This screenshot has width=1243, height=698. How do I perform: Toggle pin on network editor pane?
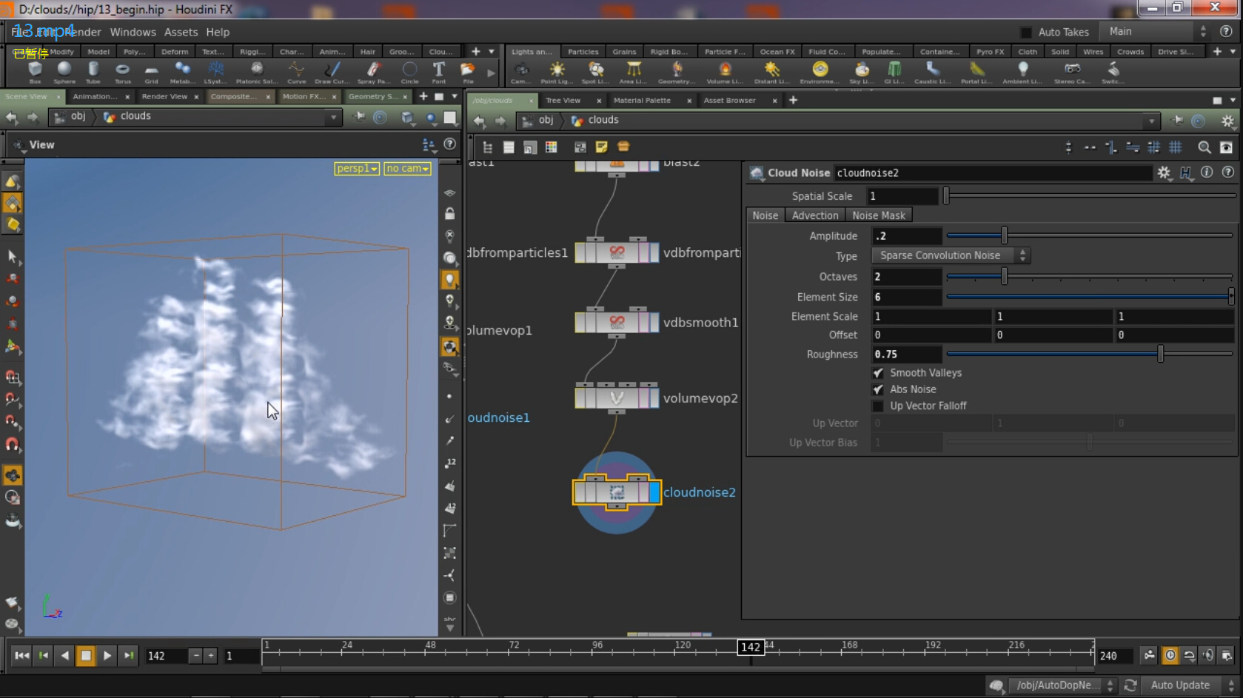point(1176,121)
